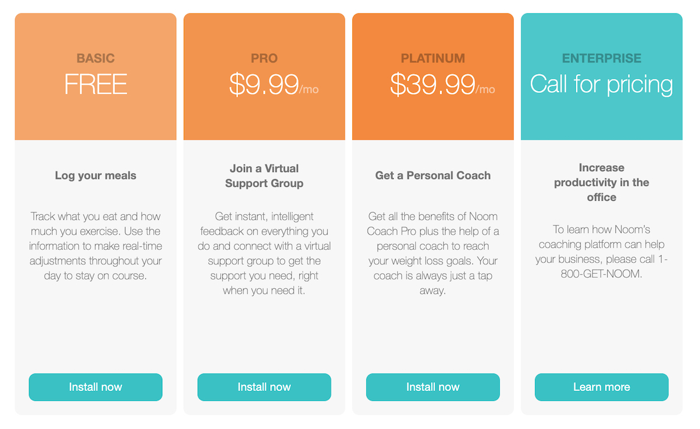Click the Track what you eat description
Image resolution: width=700 pixels, height=429 pixels.
(x=96, y=246)
